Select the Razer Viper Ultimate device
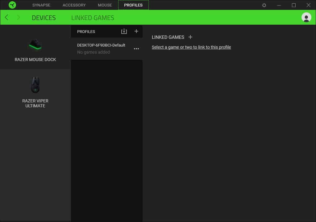The width and height of the screenshot is (316, 222). coord(35,91)
